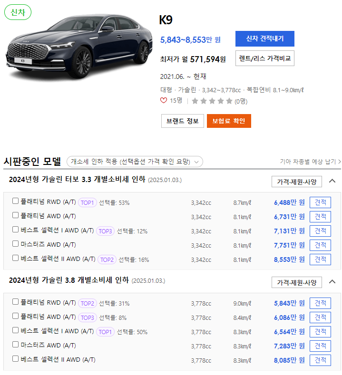Check the 5,843만 원 플래티넘 RWD checkbox
This screenshot has height=375, width=342.
pos(15,302)
